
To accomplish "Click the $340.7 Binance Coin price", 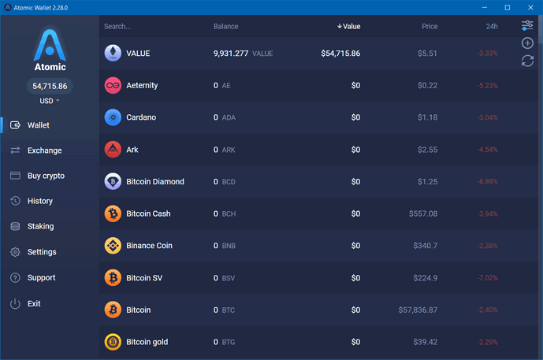I will click(426, 246).
